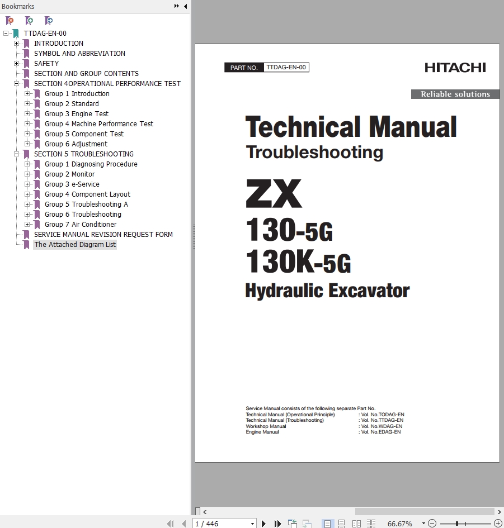504x528 pixels.
Task: Open SYMBOL AND ABBREVIATION bookmark
Action: [79, 54]
